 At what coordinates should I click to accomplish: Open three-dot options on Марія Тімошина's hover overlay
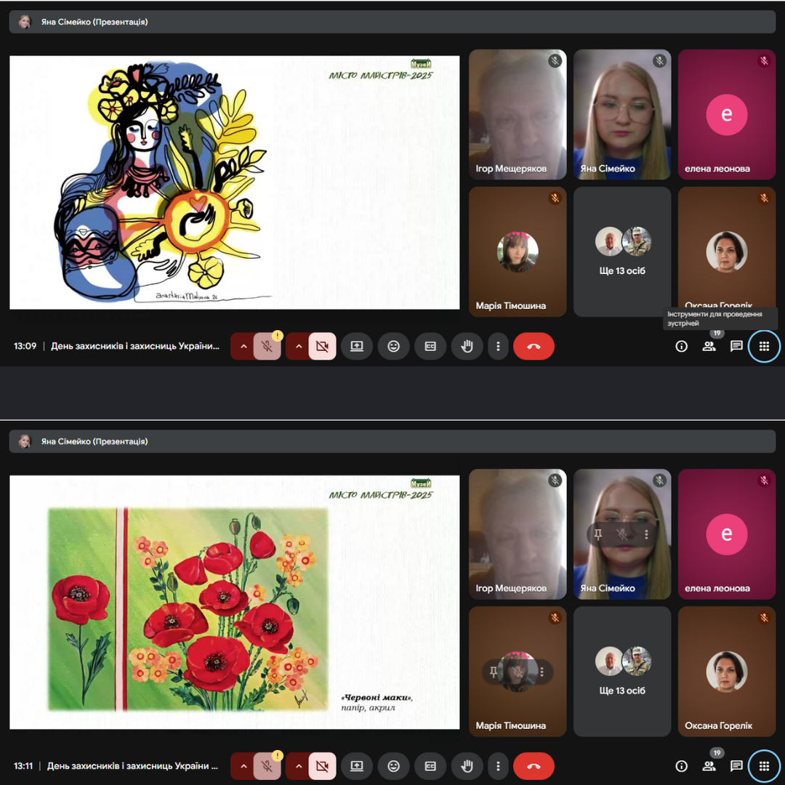tap(542, 672)
